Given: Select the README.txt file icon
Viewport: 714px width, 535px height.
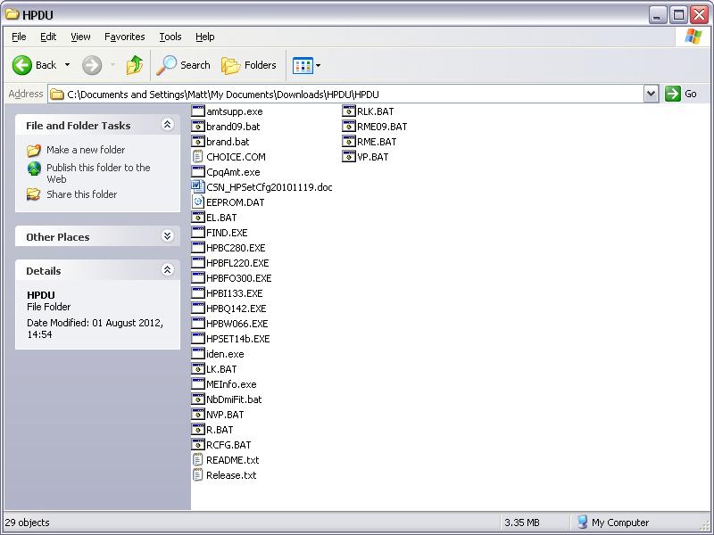Looking at the screenshot, I should pyautogui.click(x=197, y=460).
